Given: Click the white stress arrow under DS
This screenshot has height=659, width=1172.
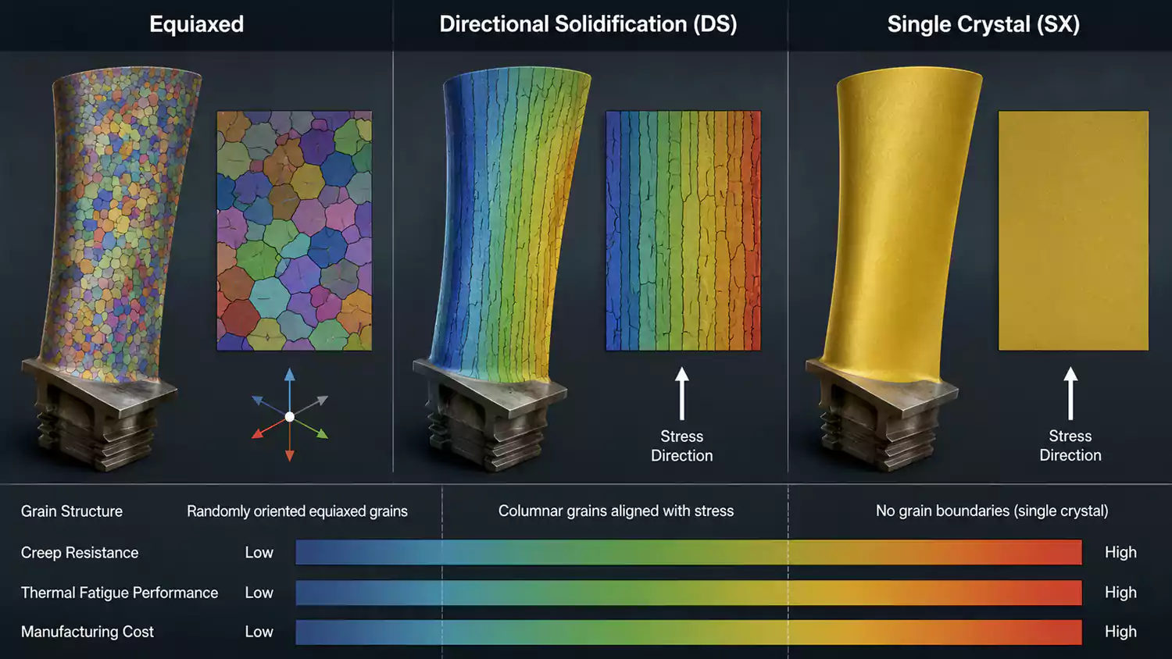Looking at the screenshot, I should [682, 394].
